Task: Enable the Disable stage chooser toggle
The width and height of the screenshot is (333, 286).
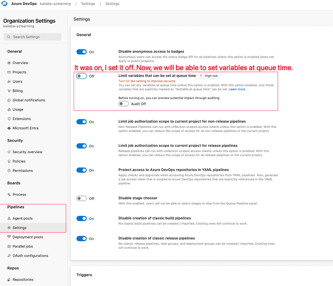Action: [x=82, y=198]
